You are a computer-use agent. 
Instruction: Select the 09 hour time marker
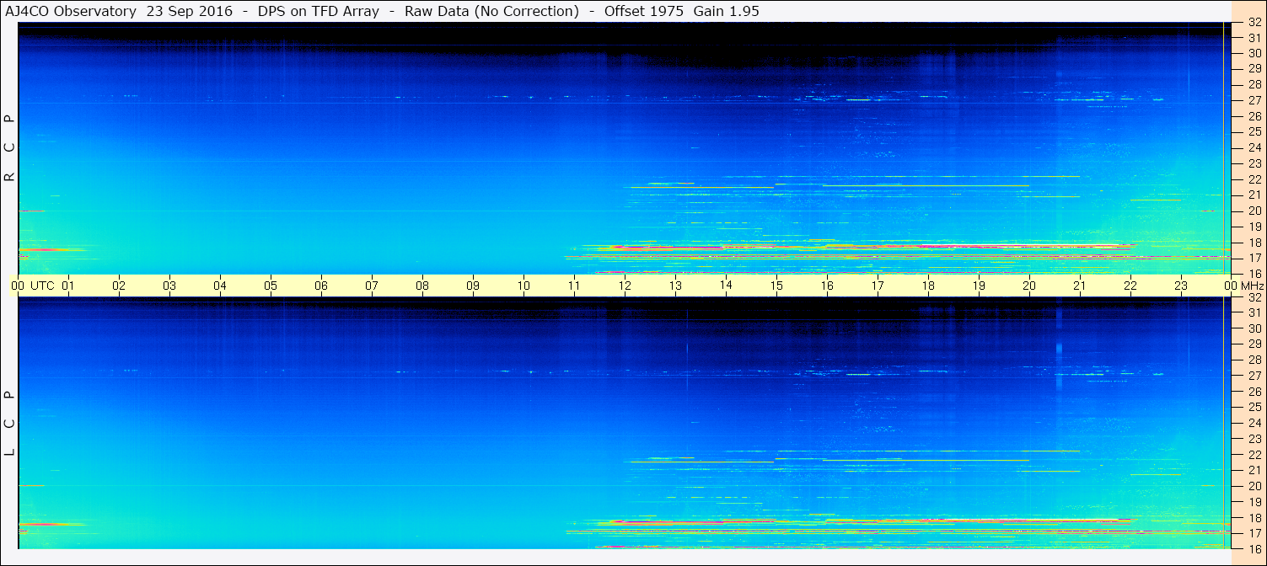(473, 286)
